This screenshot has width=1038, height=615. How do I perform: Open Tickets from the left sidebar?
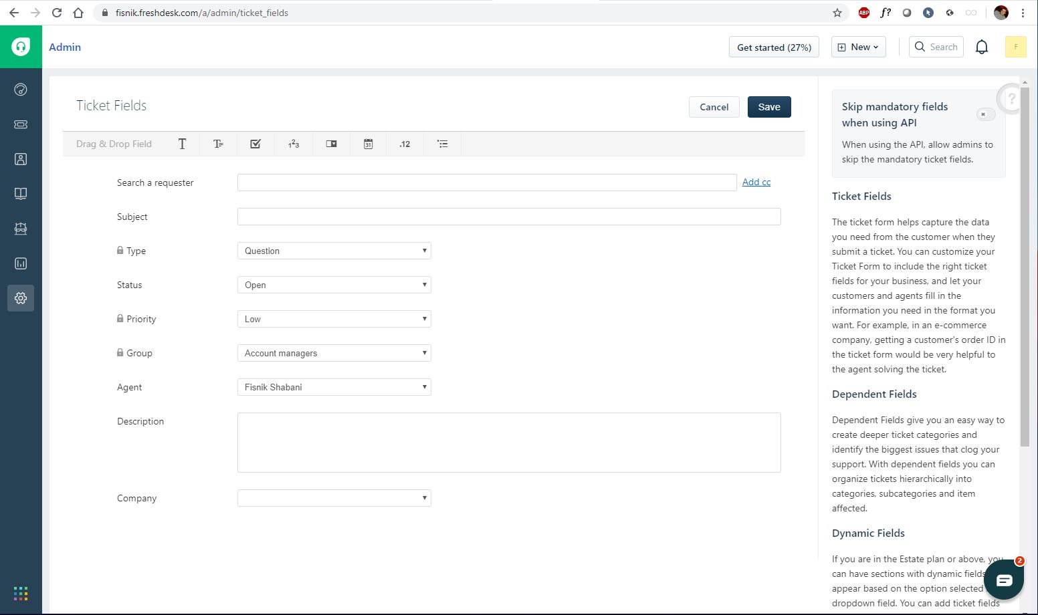(21, 124)
